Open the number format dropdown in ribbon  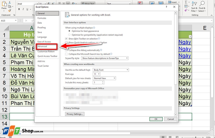point(130,4)
